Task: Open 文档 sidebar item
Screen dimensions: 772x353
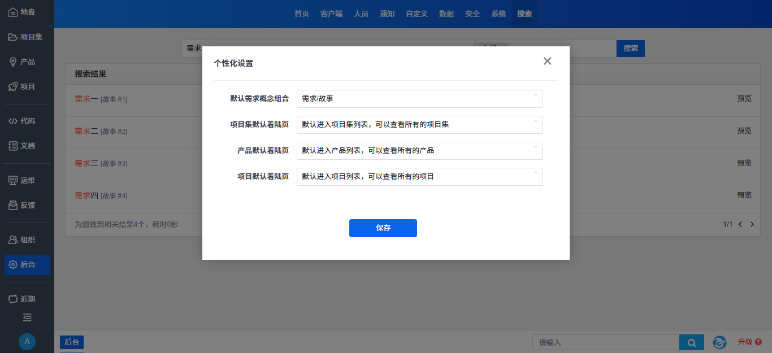Action: coord(27,146)
